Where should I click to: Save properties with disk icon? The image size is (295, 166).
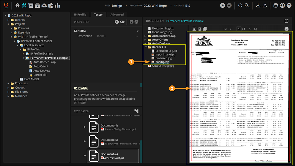[x=132, y=22]
